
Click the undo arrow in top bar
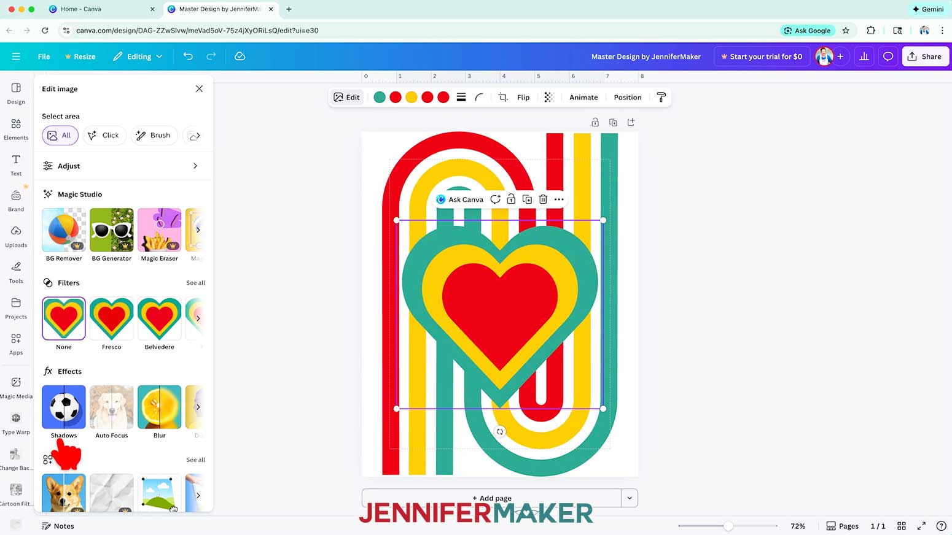tap(188, 56)
